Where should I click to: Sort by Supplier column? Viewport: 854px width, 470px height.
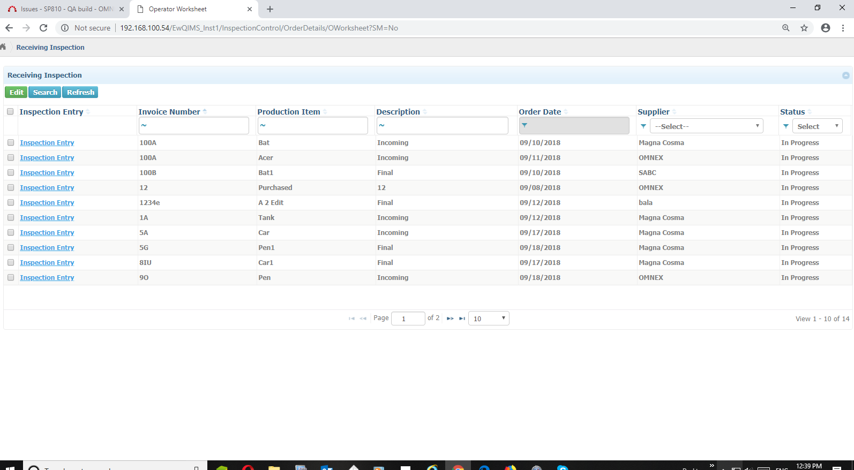point(657,112)
